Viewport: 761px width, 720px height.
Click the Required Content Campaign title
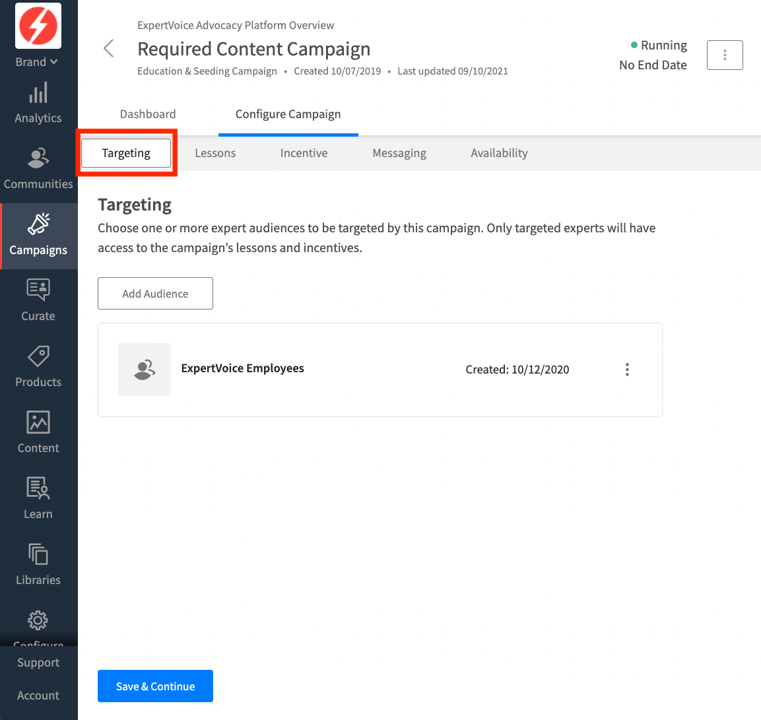tap(254, 49)
